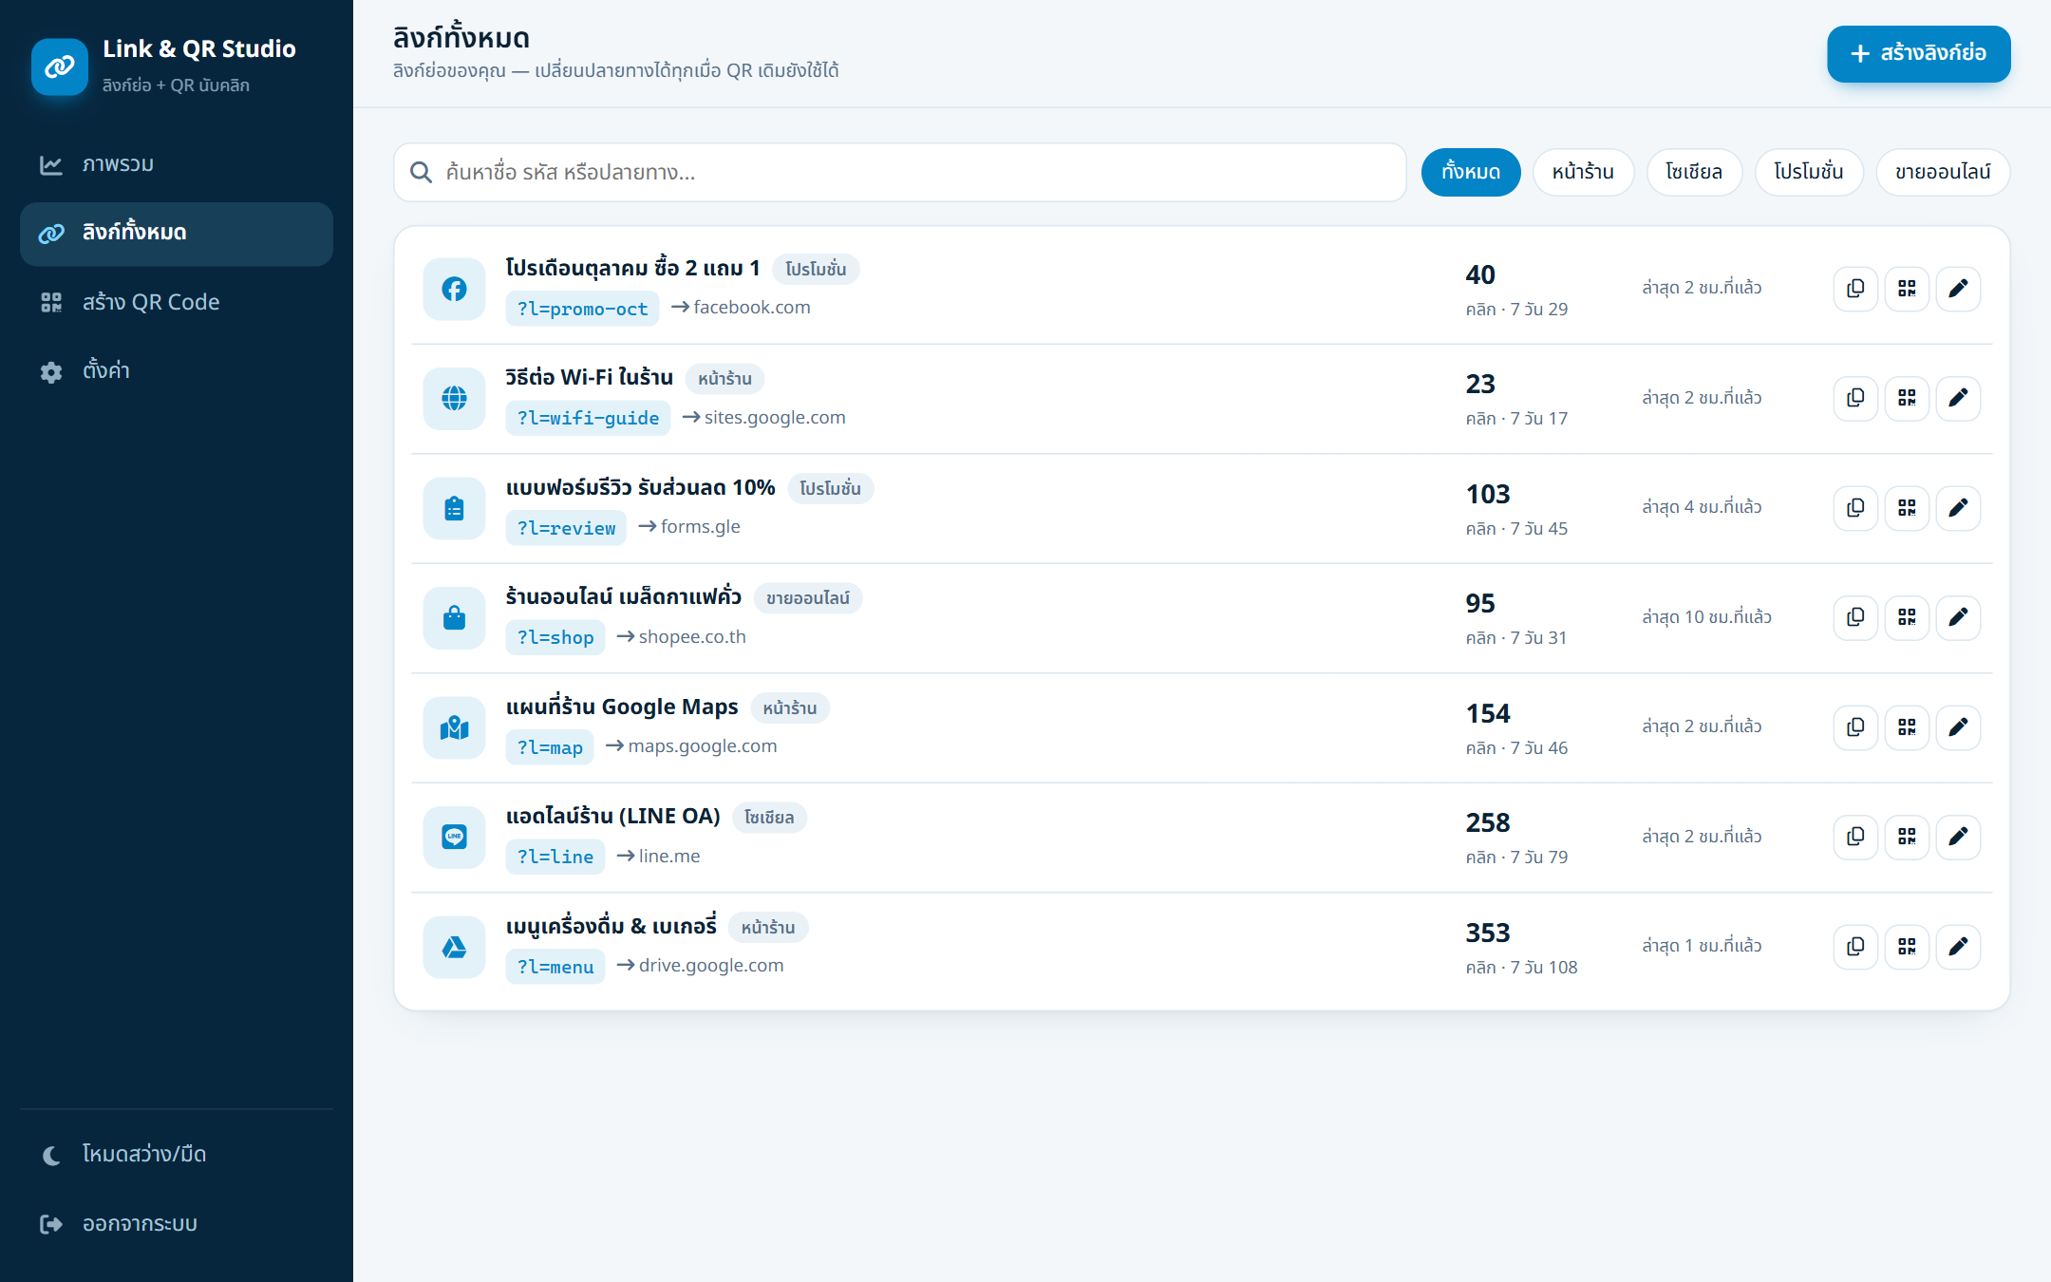The image size is (2051, 1282).
Task: Open ภาพรวม overview in sidebar
Action: pyautogui.click(x=177, y=164)
